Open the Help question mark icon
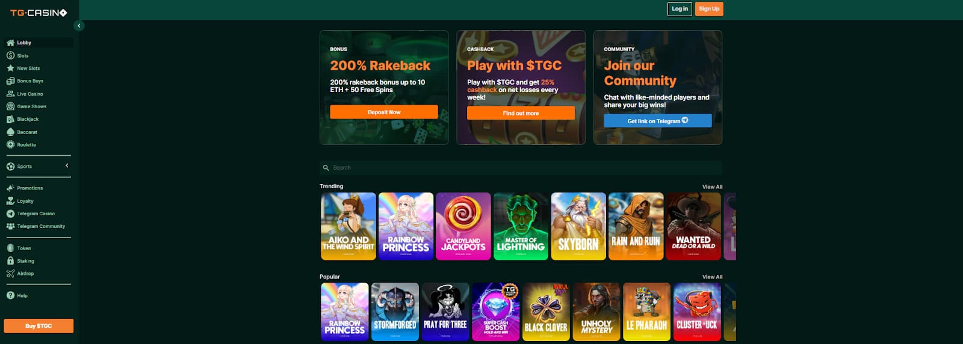 [10, 295]
